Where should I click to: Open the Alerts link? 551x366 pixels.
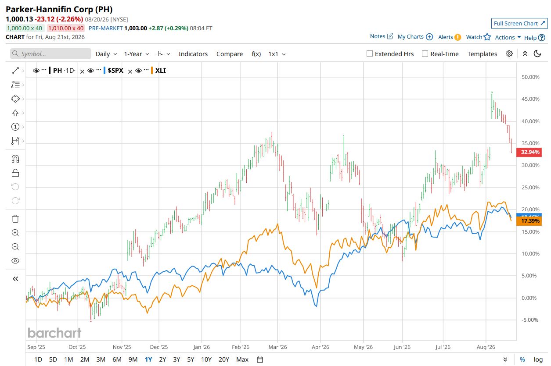[450, 37]
